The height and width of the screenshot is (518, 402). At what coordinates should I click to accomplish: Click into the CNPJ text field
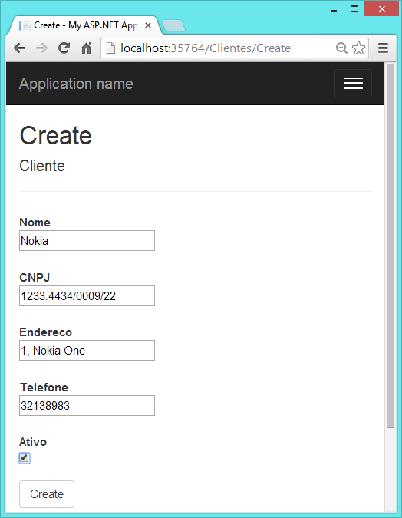[x=87, y=295]
